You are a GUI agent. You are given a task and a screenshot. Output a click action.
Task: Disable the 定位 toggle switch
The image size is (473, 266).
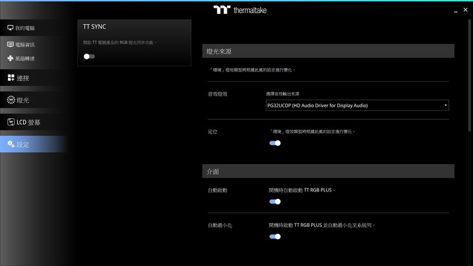pos(275,143)
